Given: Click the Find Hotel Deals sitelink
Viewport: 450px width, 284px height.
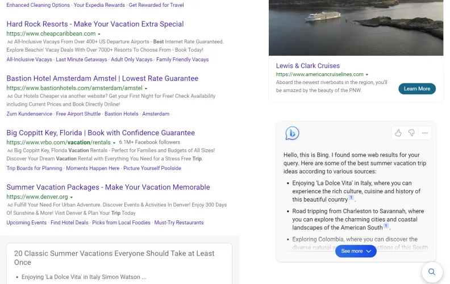Looking at the screenshot, I should pos(69,223).
